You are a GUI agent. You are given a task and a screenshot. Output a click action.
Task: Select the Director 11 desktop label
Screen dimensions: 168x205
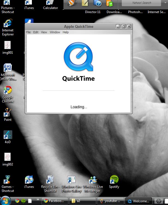coord(93,12)
